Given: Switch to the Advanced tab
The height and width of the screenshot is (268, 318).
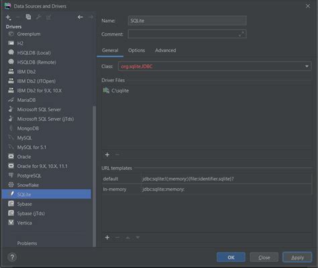Looking at the screenshot, I should (166, 50).
